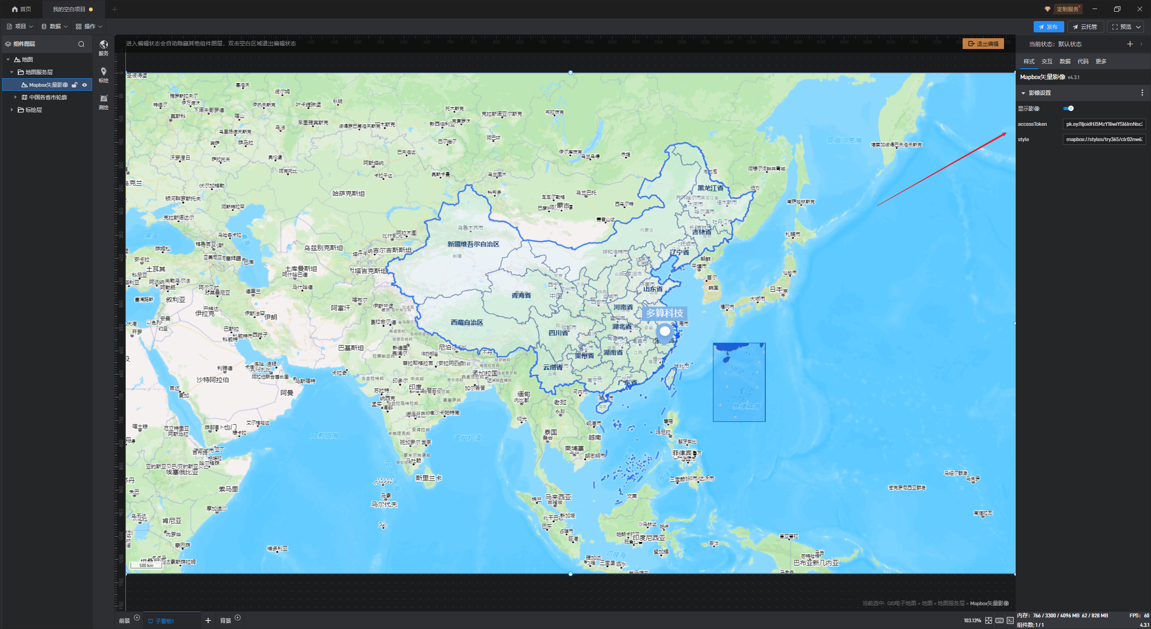Open the keyboard shortcuts icon

click(999, 620)
